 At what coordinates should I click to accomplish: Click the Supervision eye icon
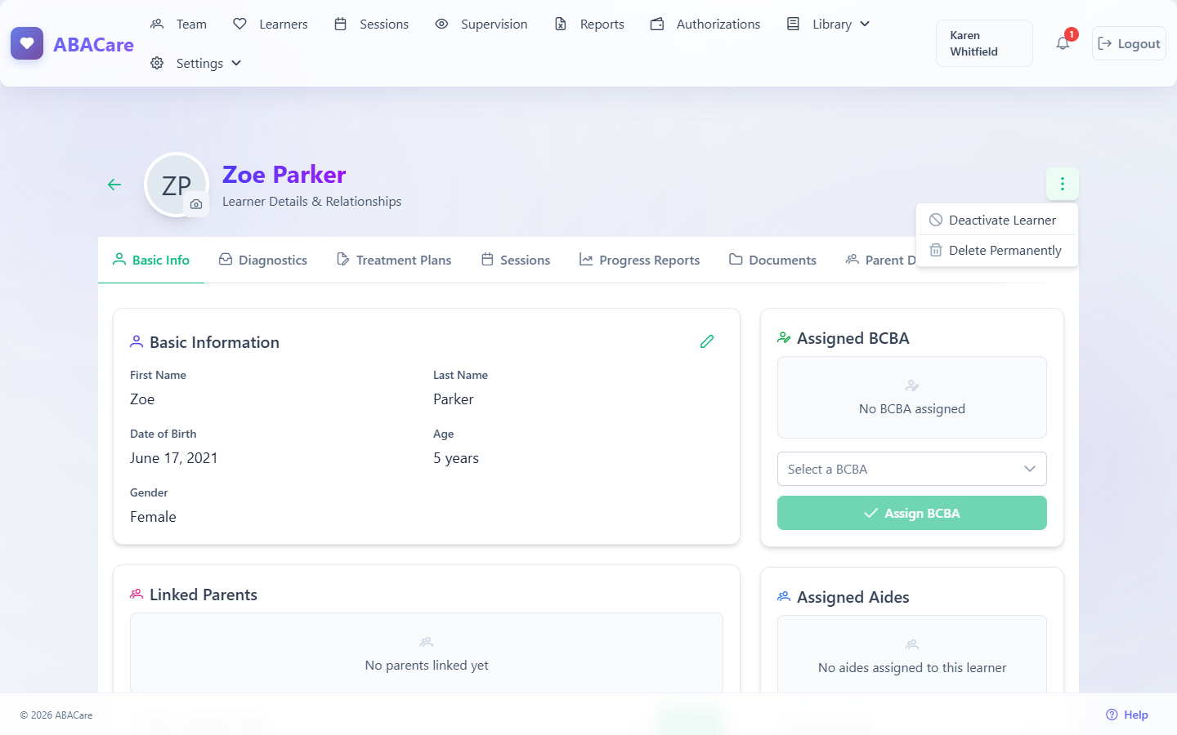point(441,24)
